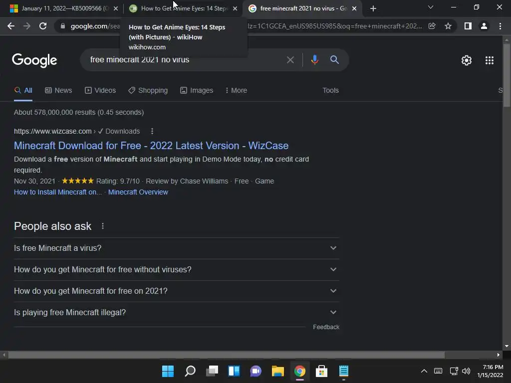Reload the current page
Image resolution: width=511 pixels, height=383 pixels.
pos(43,26)
